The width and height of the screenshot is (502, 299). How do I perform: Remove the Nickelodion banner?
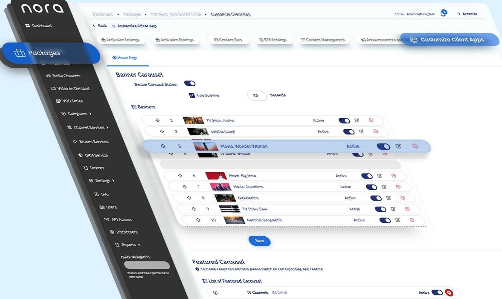click(403, 198)
